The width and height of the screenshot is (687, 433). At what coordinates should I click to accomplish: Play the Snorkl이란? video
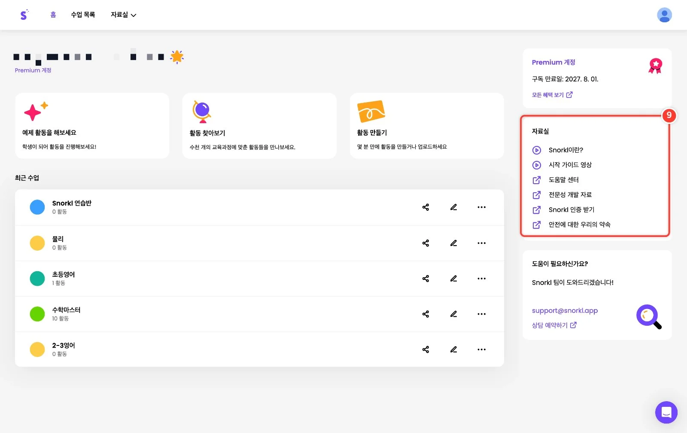557,150
